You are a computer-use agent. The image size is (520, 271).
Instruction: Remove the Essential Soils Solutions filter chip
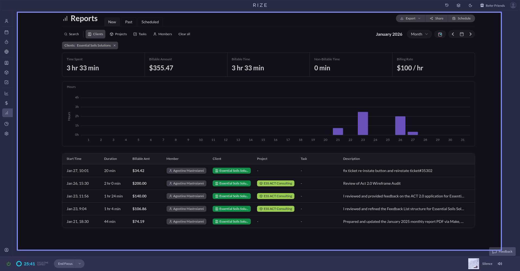115,45
